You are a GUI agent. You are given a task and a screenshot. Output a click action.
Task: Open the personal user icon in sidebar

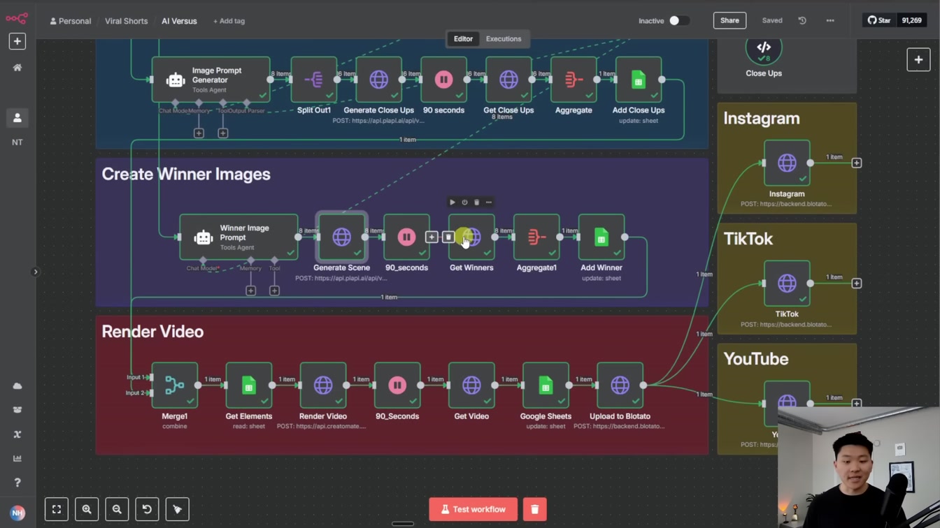(17, 118)
